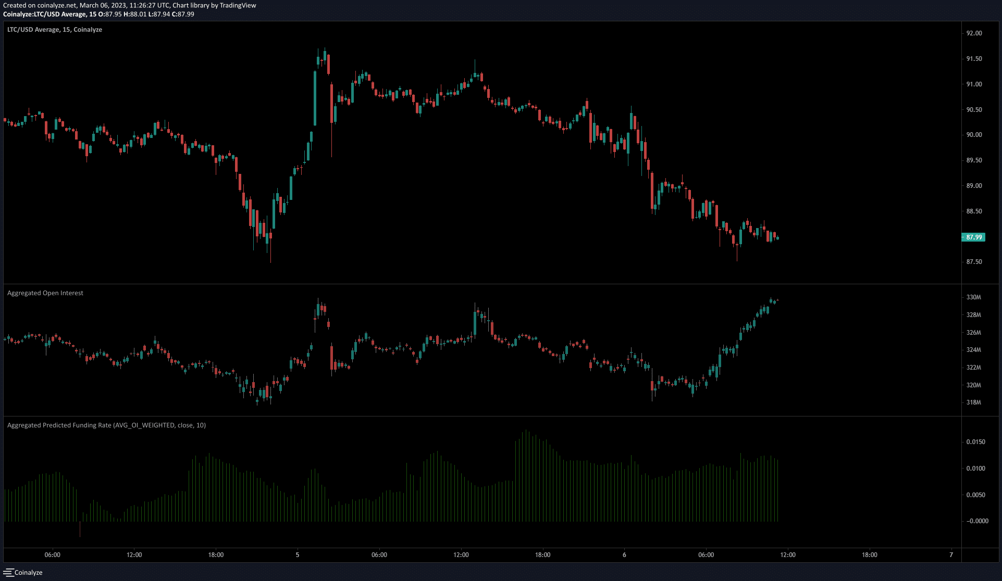Click the 318M open interest axis label
The image size is (1002, 581).
(973, 402)
